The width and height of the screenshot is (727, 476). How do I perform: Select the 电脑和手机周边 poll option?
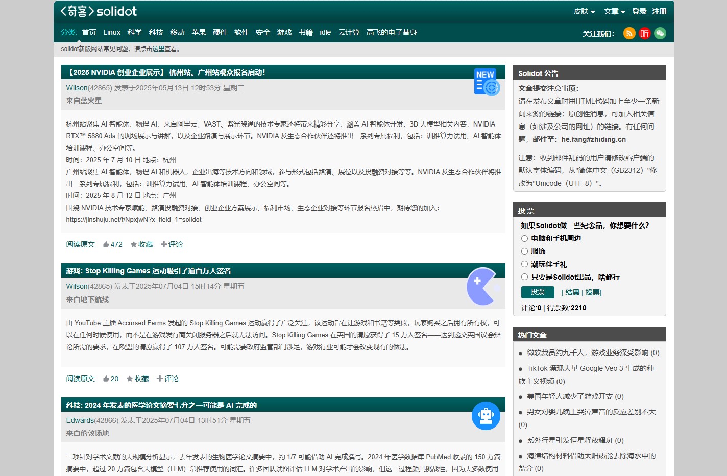click(524, 238)
